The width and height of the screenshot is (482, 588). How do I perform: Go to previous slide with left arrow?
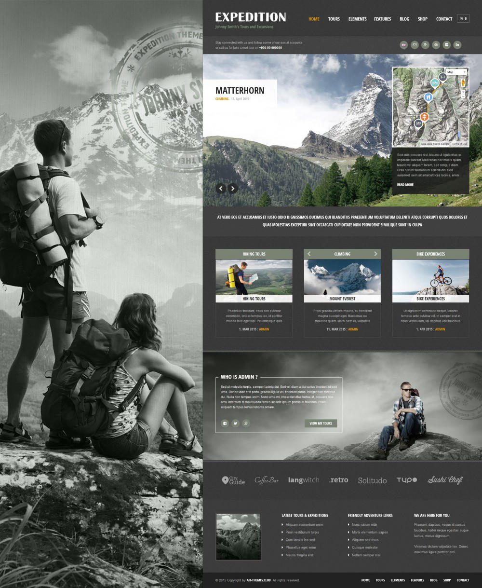[x=221, y=189]
